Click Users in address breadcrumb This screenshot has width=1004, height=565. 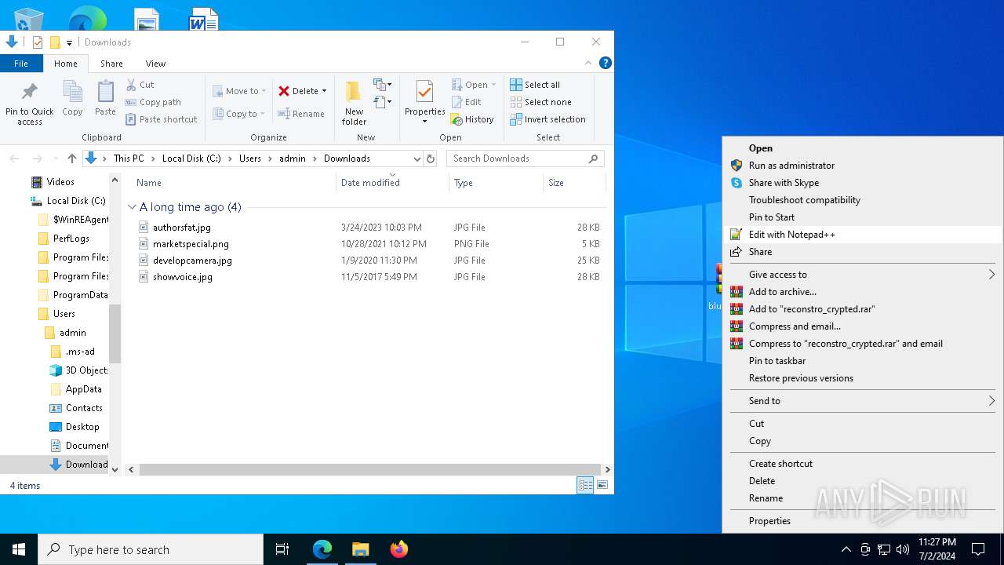(250, 159)
